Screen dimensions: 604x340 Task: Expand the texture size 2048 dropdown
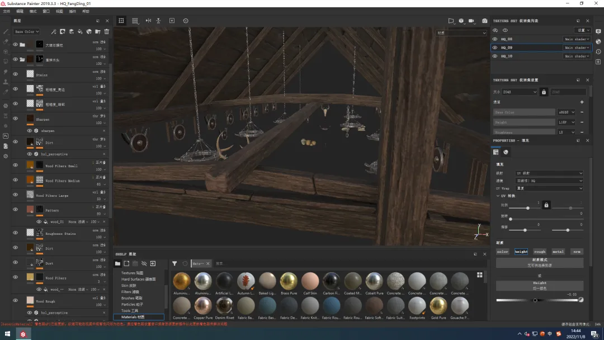[520, 92]
